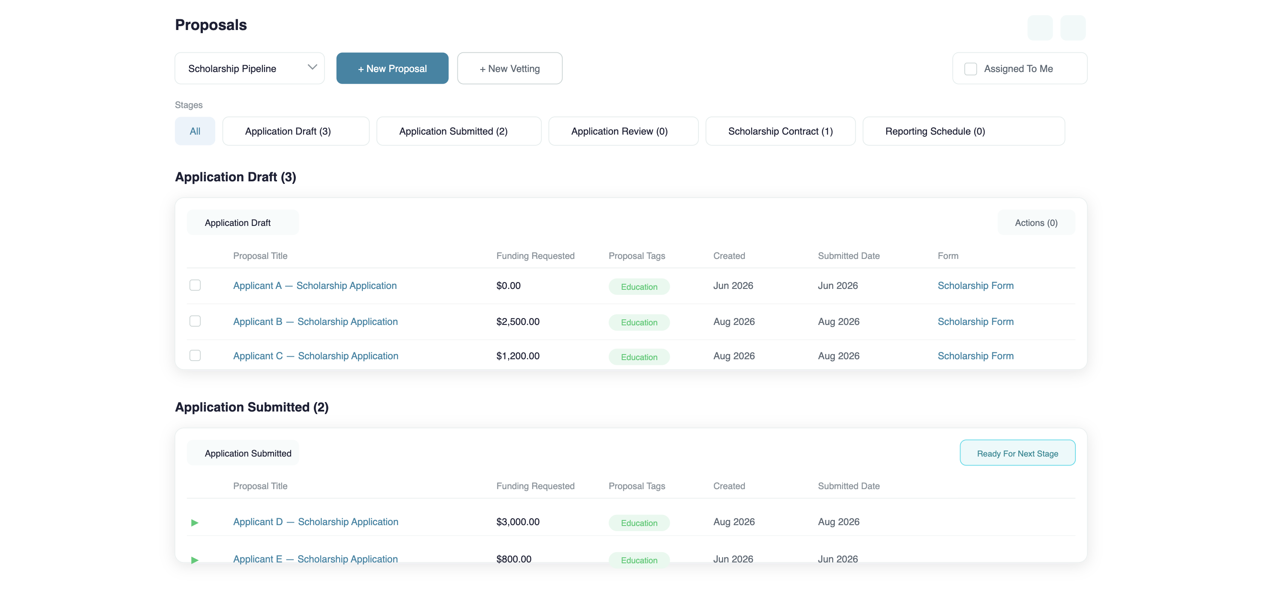Image resolution: width=1264 pixels, height=595 pixels.
Task: Click Applicant D's Created date Aug 2026
Action: (734, 522)
